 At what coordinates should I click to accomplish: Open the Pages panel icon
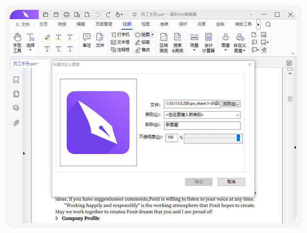click(16, 94)
